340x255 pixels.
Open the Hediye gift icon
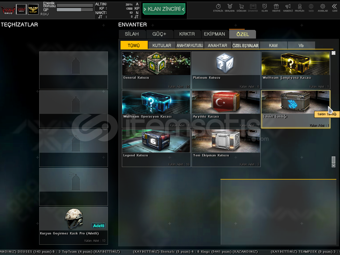pyautogui.click(x=276, y=8)
